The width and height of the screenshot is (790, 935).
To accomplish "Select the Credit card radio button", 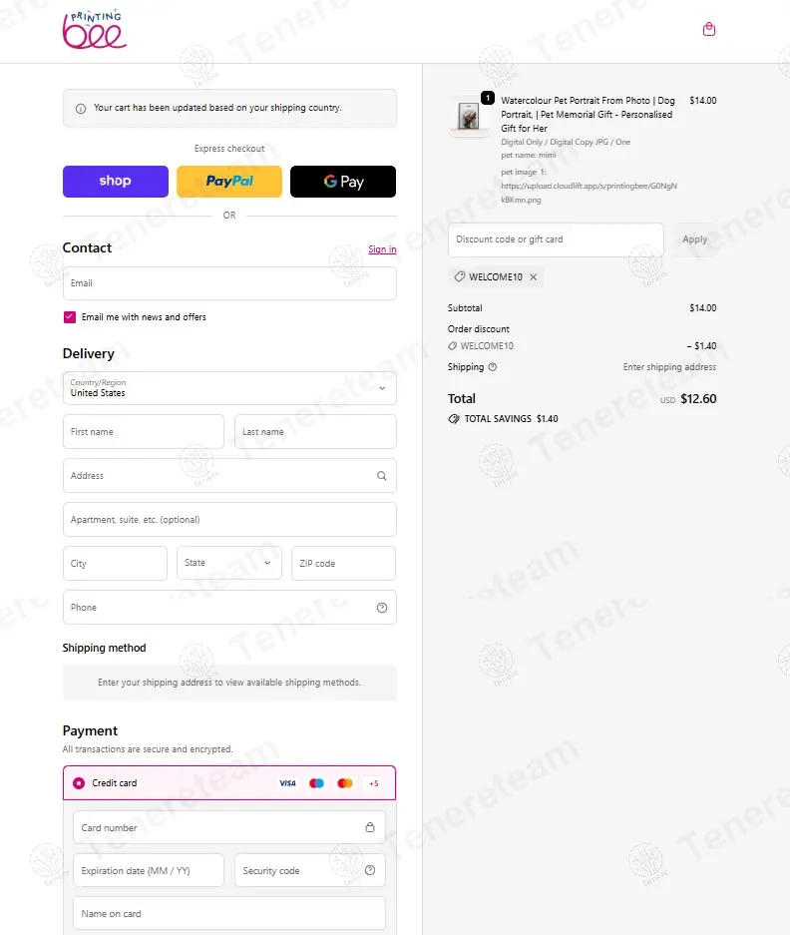I will [x=79, y=783].
